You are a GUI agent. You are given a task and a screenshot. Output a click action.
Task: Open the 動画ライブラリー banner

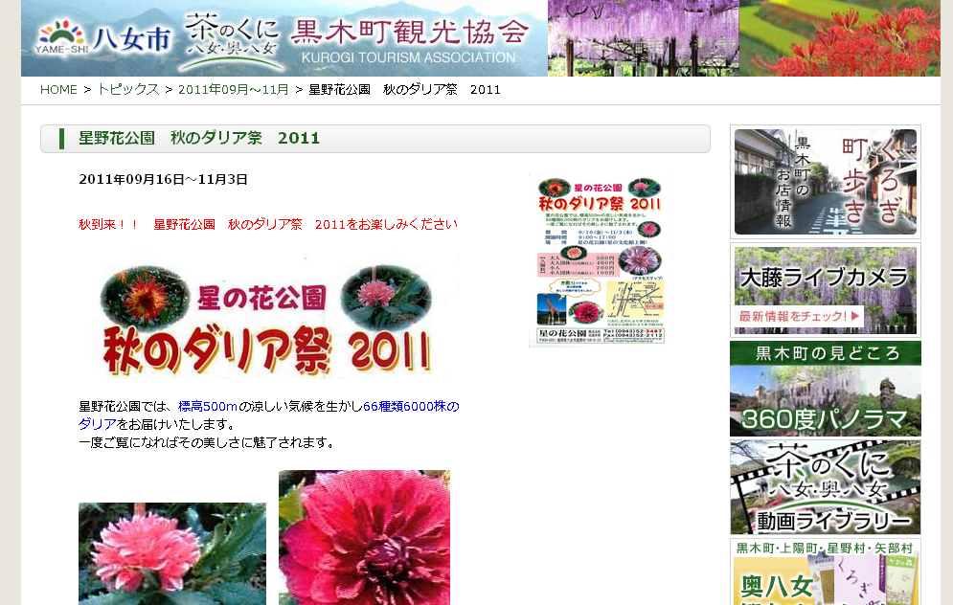coord(826,487)
